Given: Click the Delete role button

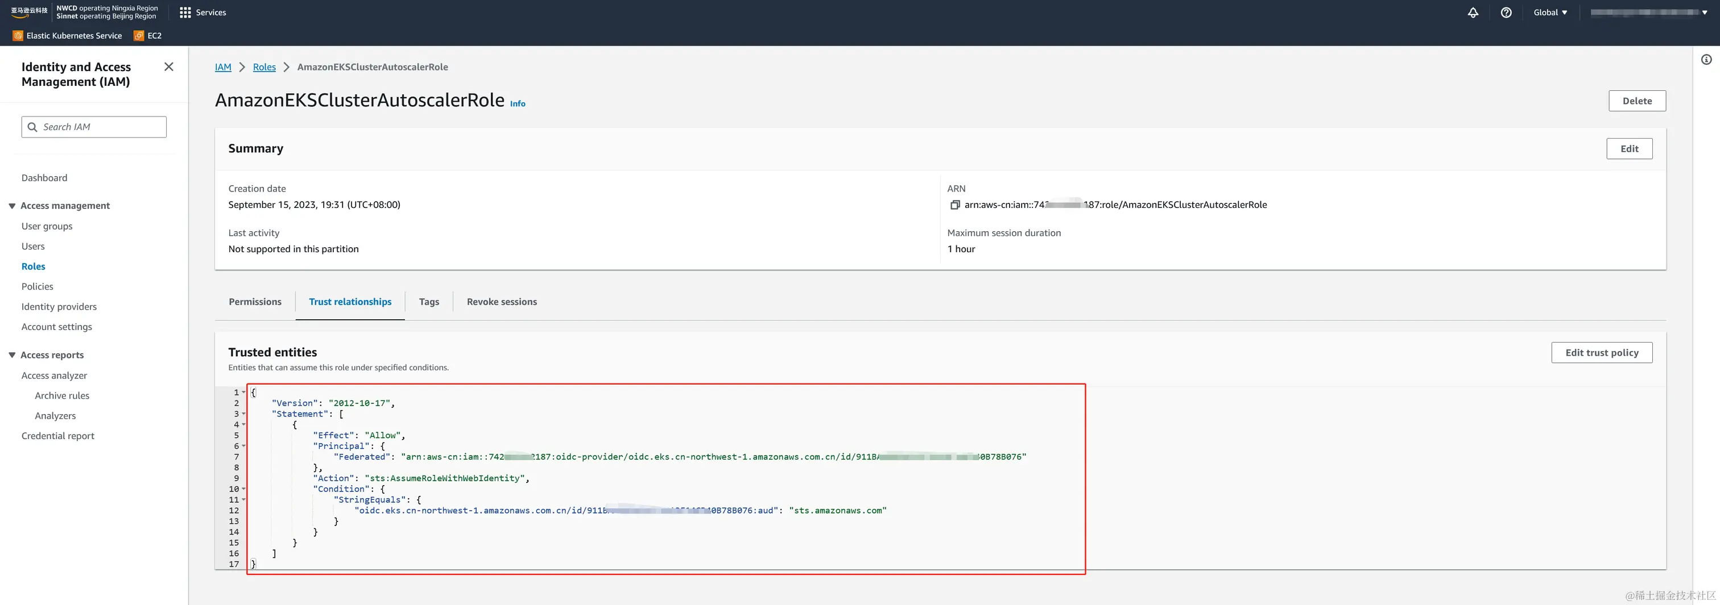Looking at the screenshot, I should click(1636, 101).
